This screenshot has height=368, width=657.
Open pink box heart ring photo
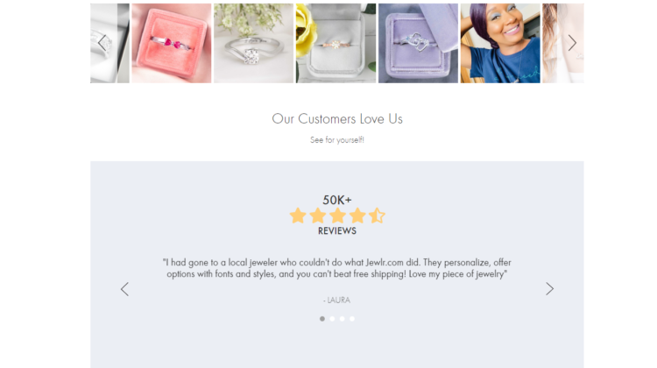(172, 43)
